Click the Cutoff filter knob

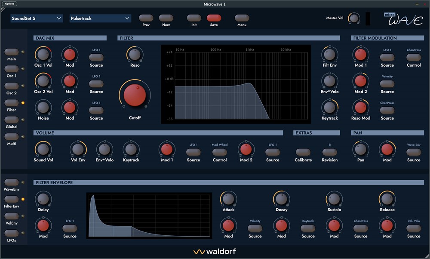coord(135,95)
